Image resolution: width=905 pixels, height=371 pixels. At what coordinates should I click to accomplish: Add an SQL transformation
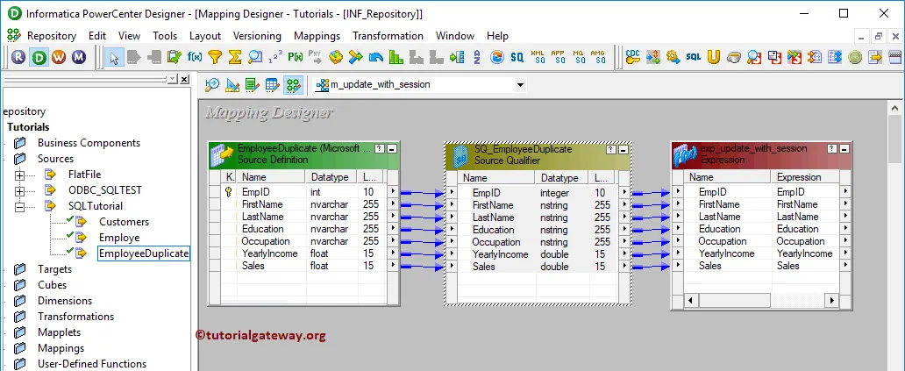tap(693, 57)
